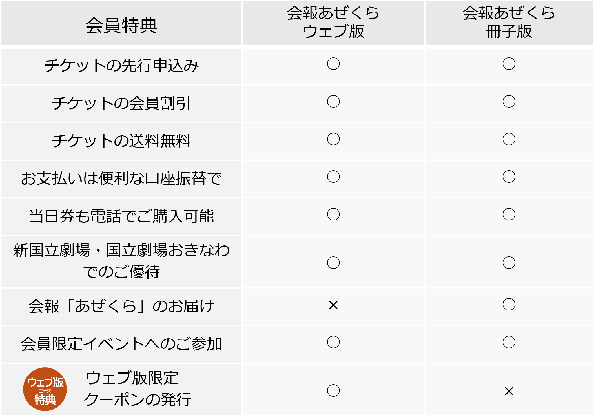This screenshot has width=596, height=420.
Task: Click the 新国立劇場・国立劇場おきなわでのご優待 label
Action: click(x=121, y=261)
